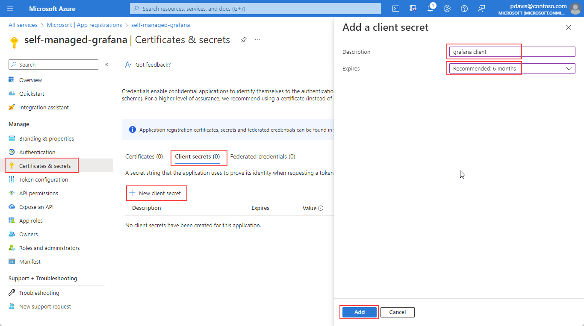Open the Quickstart label in the sidebar
This screenshot has width=584, height=326.
click(32, 94)
